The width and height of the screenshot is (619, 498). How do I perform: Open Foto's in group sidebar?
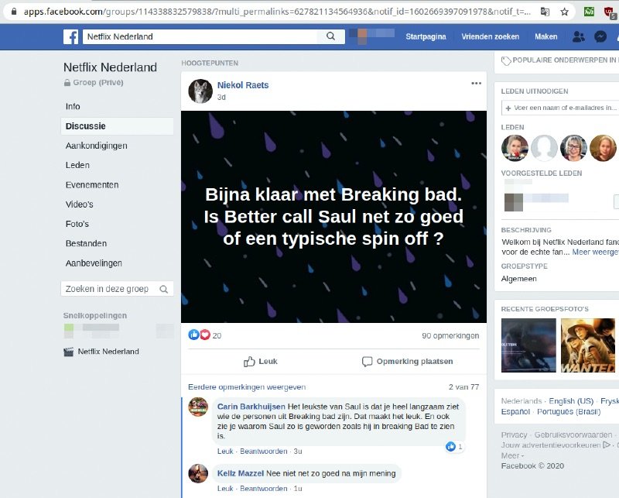tap(77, 224)
